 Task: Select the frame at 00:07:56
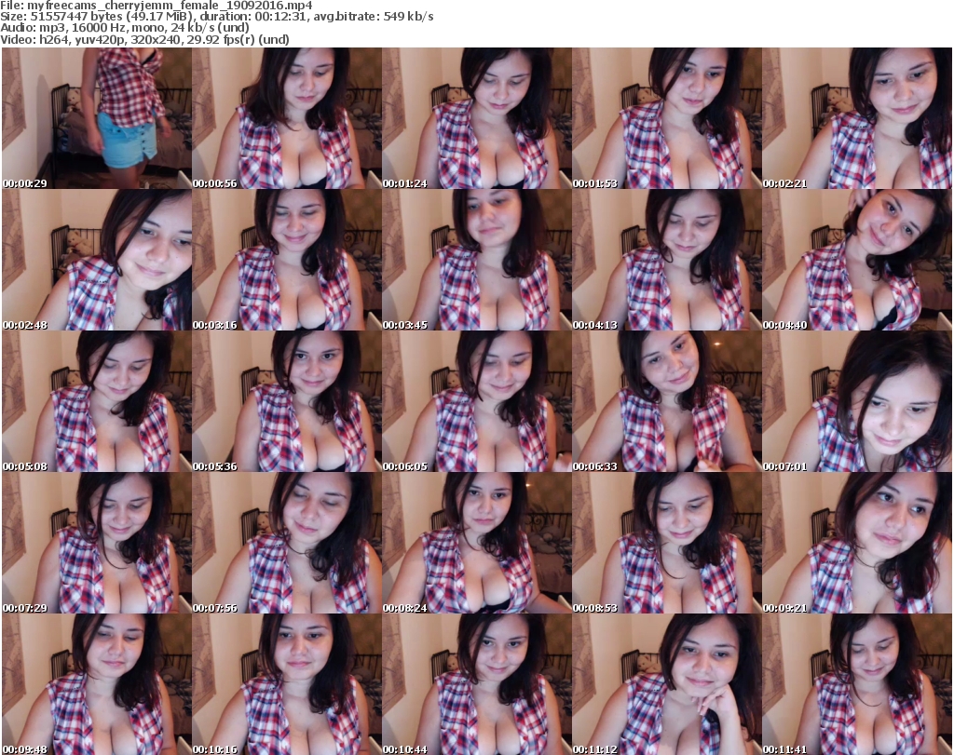[287, 543]
